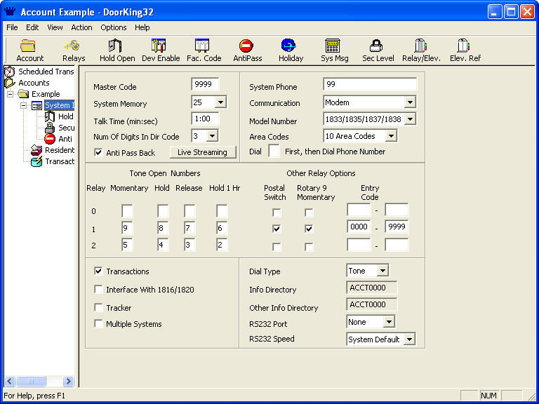
Task: Open the Dial Type dropdown
Action: (382, 271)
